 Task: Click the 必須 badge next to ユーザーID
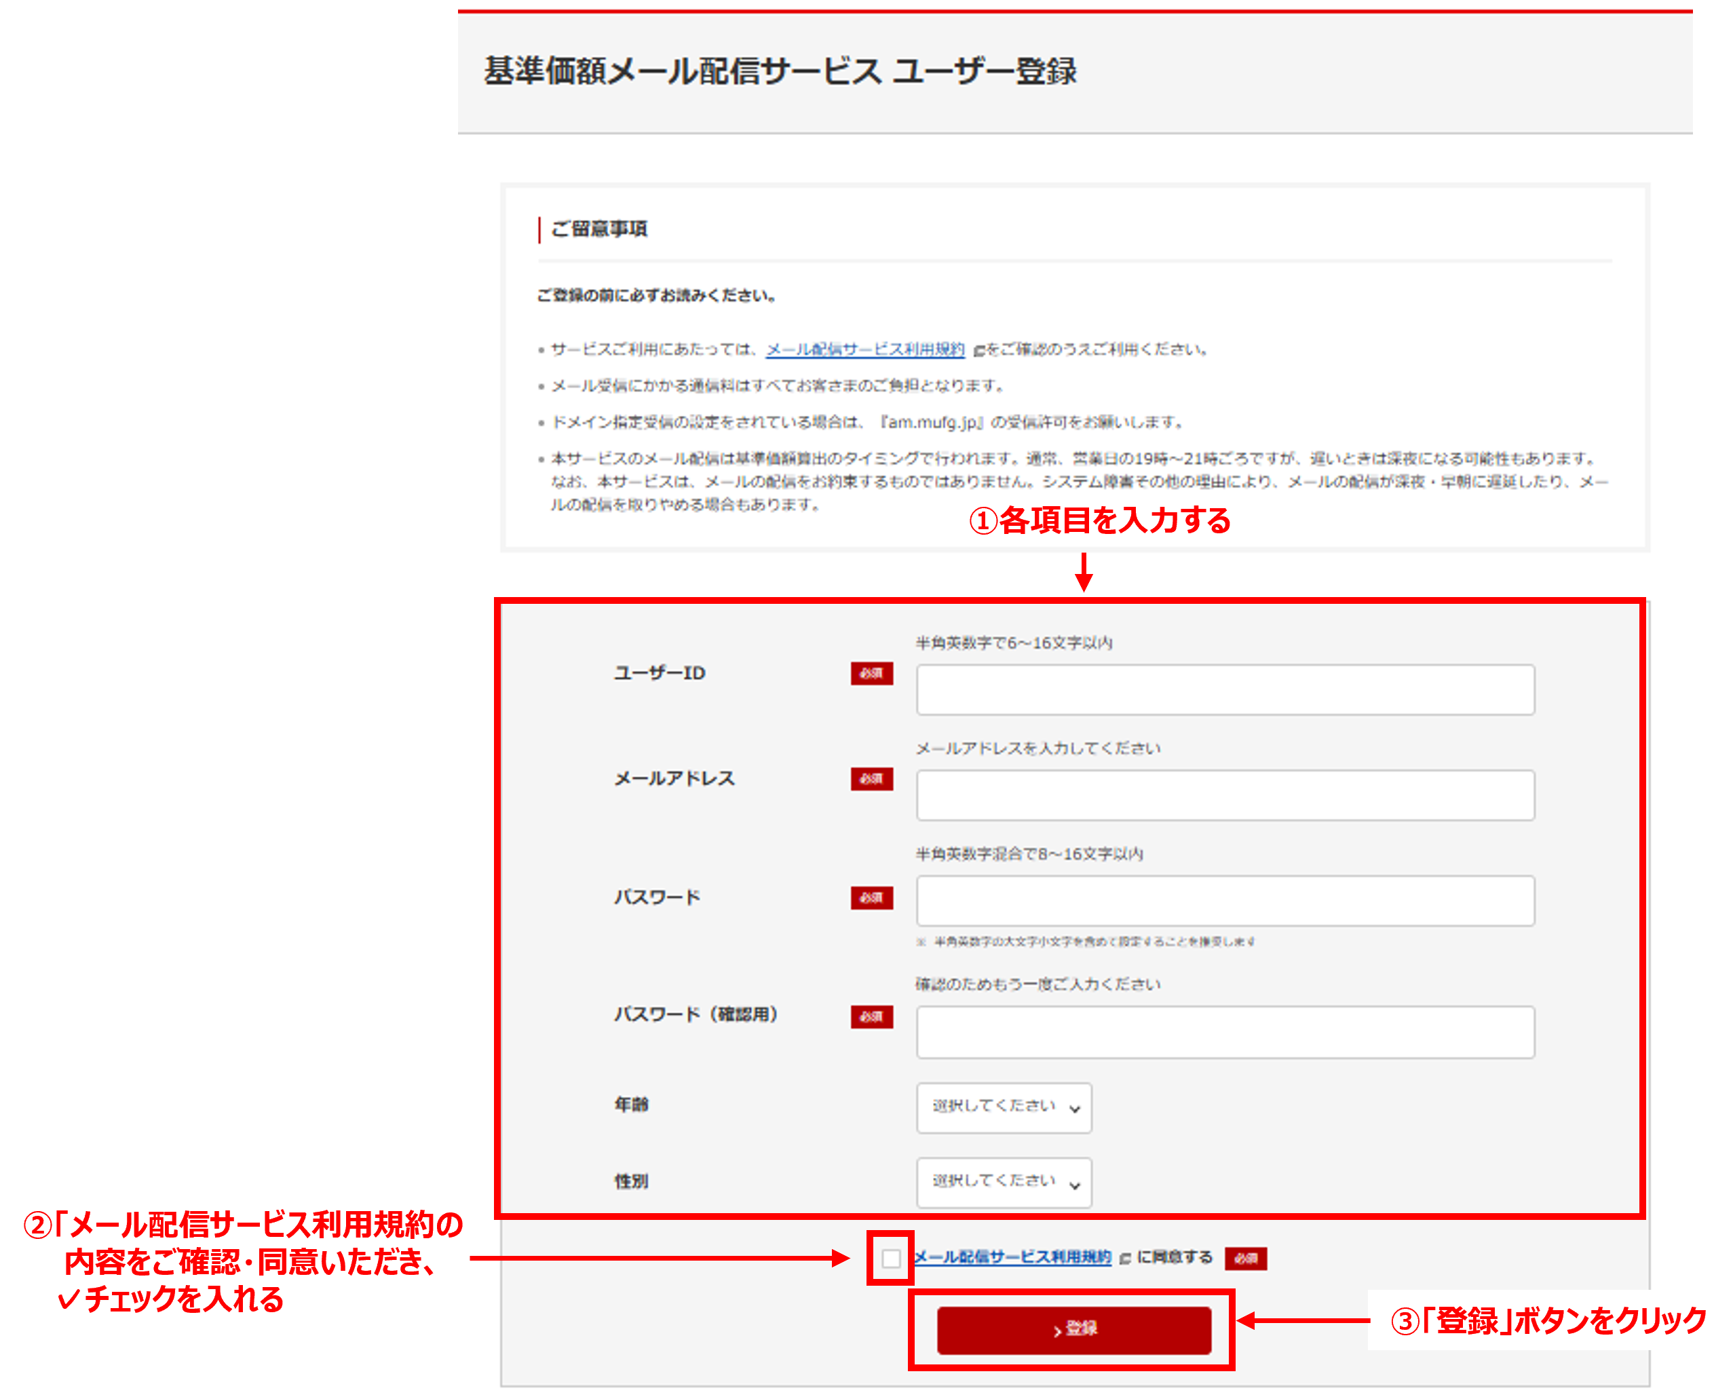pos(872,674)
